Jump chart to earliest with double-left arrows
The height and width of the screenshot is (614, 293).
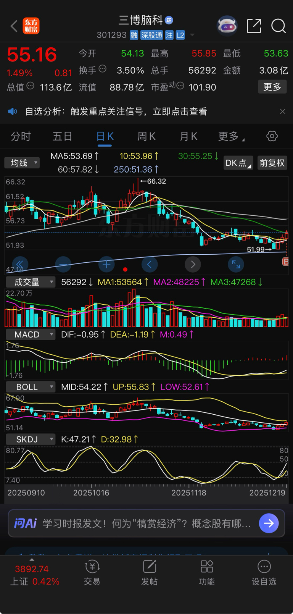click(20, 264)
